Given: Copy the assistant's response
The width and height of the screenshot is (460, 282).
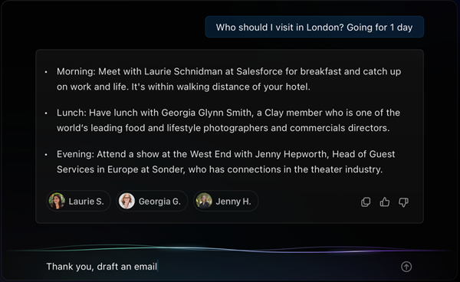Looking at the screenshot, I should coord(366,202).
